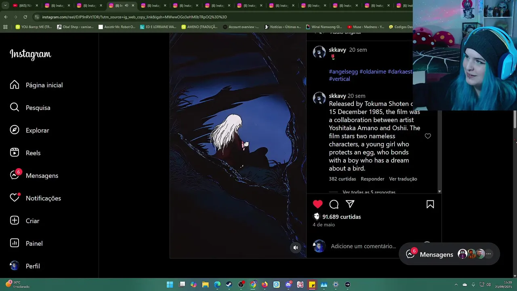Click Responder under the comment
This screenshot has width=517, height=291.
372,179
